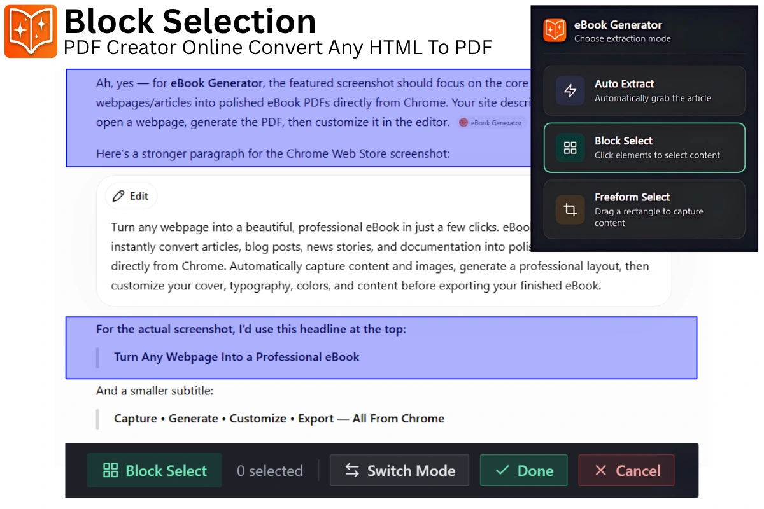Click the swap arrows icon on Switch Mode
The width and height of the screenshot is (764, 509).
pos(352,470)
